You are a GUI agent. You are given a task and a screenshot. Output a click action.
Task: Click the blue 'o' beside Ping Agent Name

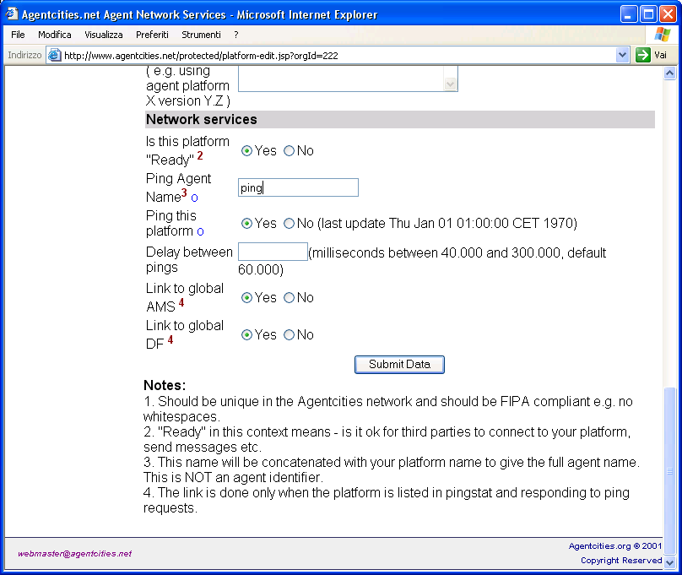pos(194,198)
